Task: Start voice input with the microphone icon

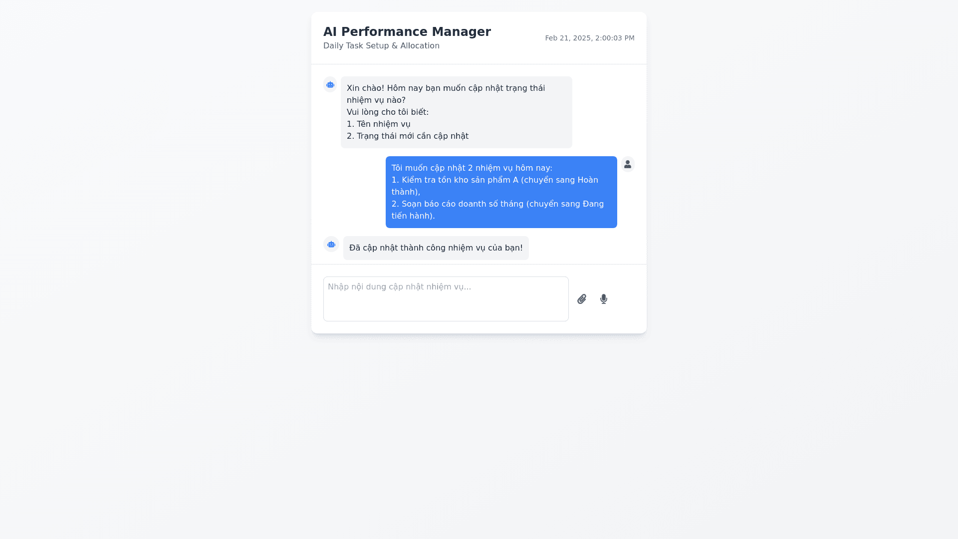Action: coord(604,299)
